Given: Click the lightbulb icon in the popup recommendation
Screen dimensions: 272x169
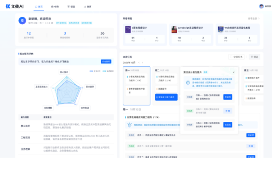Looking at the screenshot, I should 188,82.
